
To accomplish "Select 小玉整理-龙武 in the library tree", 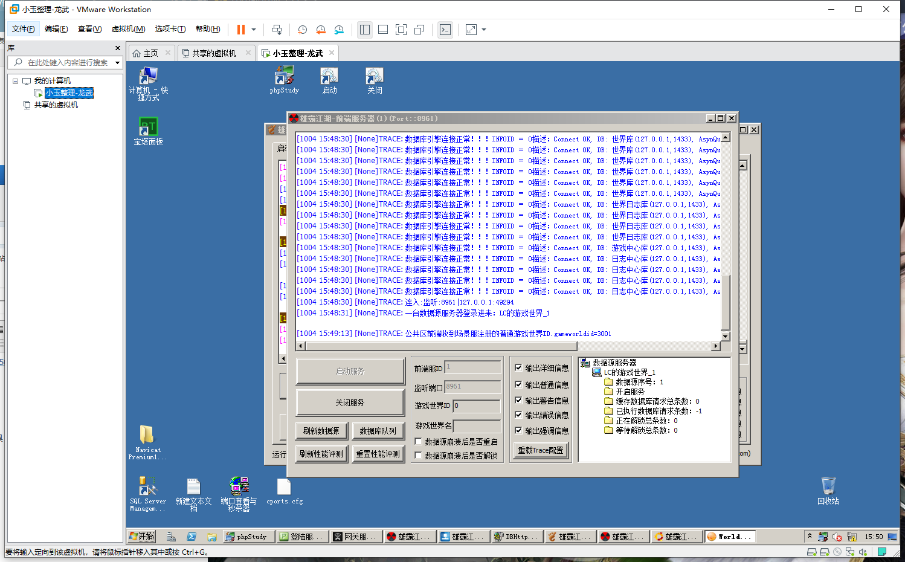I will coord(69,93).
